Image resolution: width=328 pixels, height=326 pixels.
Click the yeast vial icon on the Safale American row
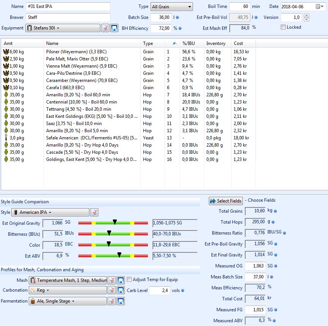(6, 138)
